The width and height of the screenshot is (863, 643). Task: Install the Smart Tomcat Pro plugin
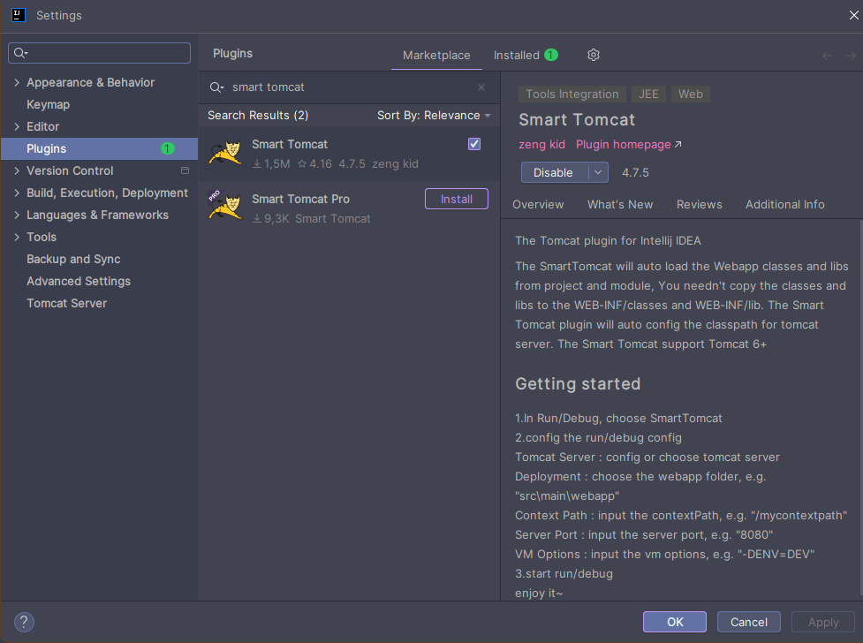point(456,199)
